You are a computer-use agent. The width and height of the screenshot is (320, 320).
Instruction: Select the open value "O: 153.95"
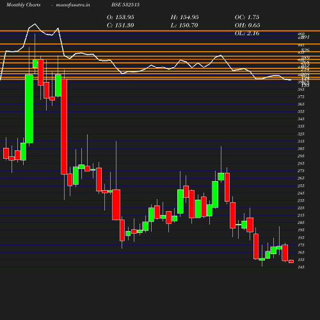click(120, 17)
